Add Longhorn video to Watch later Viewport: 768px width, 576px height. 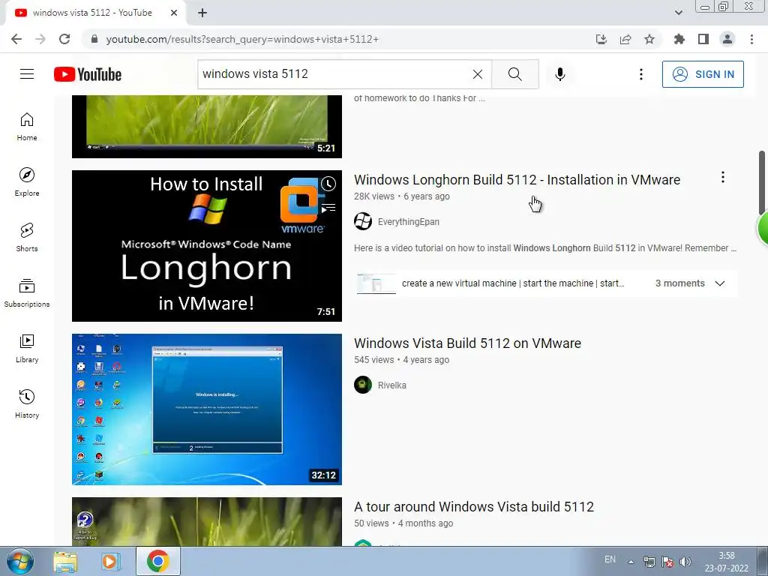point(328,184)
